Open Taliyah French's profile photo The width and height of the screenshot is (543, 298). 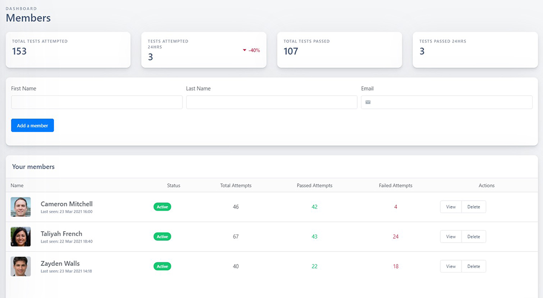tap(21, 236)
